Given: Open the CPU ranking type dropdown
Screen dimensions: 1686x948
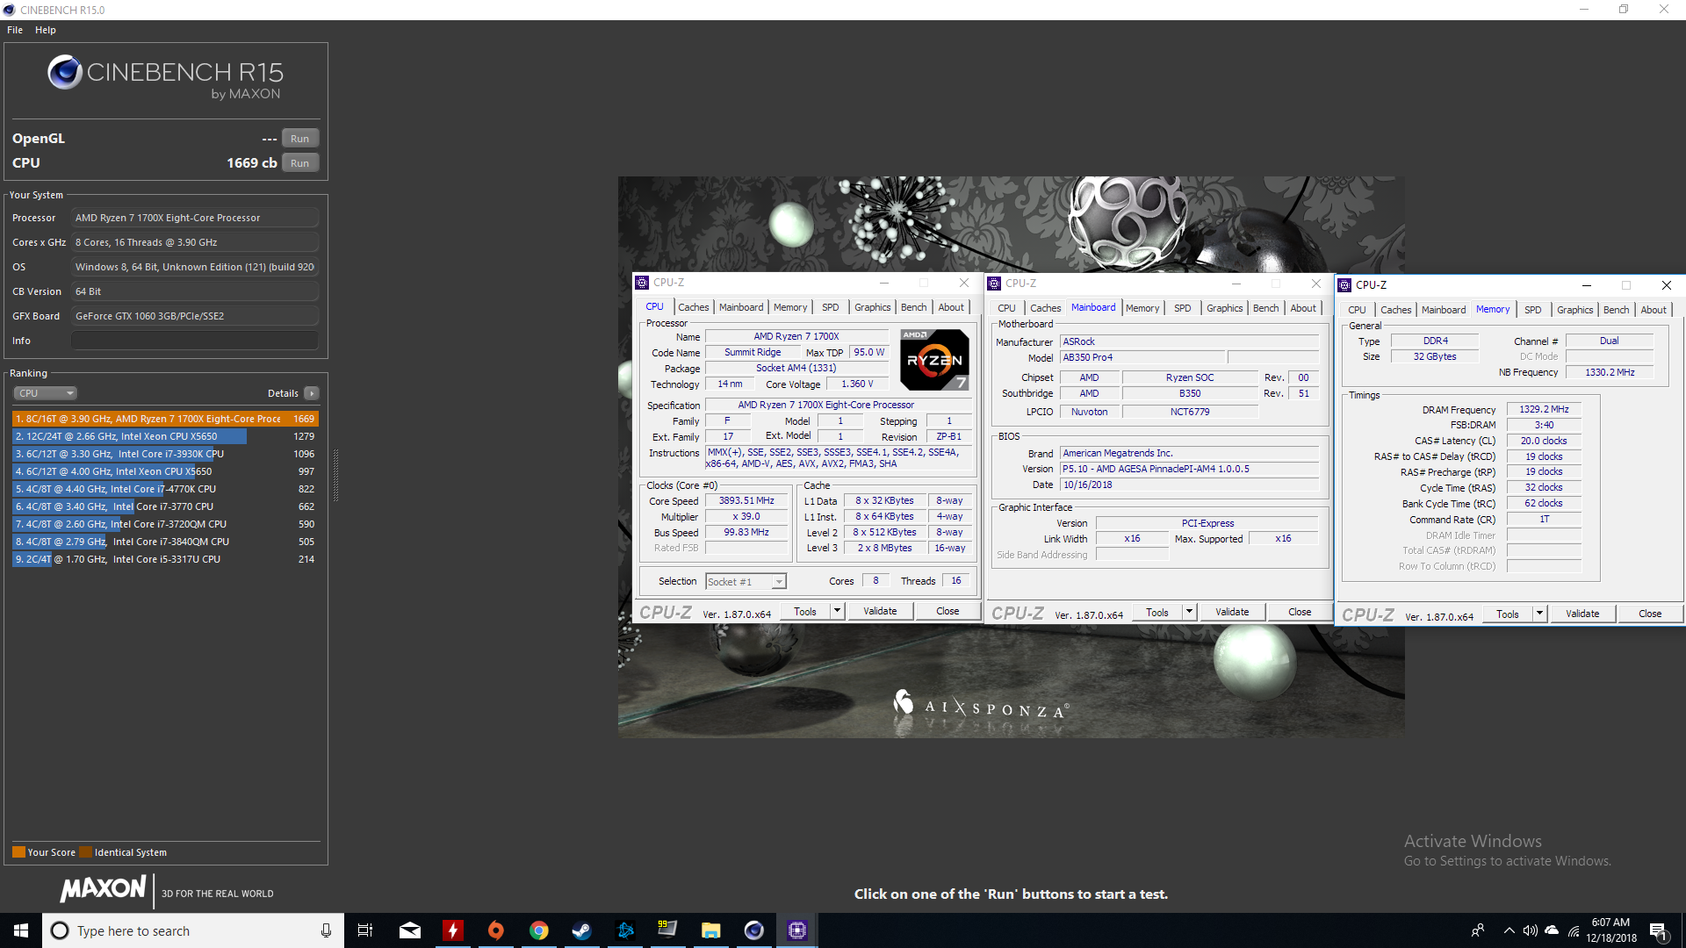Looking at the screenshot, I should (46, 393).
